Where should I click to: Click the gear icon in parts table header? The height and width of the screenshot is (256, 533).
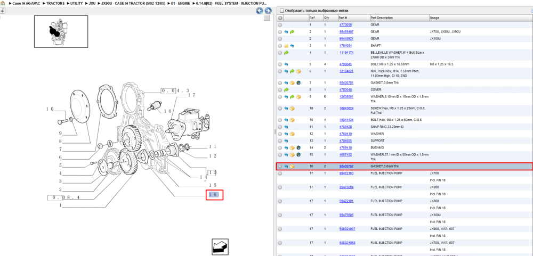280,18
